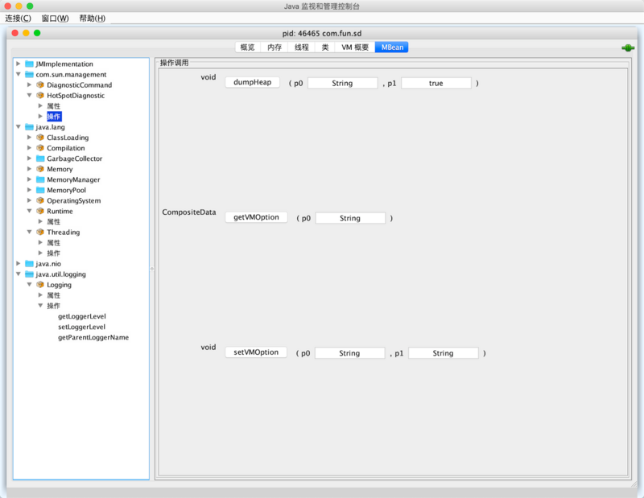Click the MemoryPool folder icon
Image resolution: width=644 pixels, height=498 pixels.
[40, 190]
